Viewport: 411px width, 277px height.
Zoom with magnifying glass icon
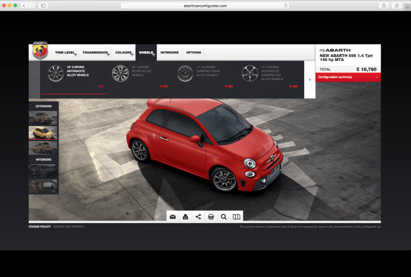pyautogui.click(x=223, y=217)
